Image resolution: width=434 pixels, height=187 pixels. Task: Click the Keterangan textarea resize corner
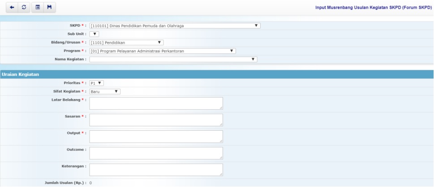pos(221,174)
